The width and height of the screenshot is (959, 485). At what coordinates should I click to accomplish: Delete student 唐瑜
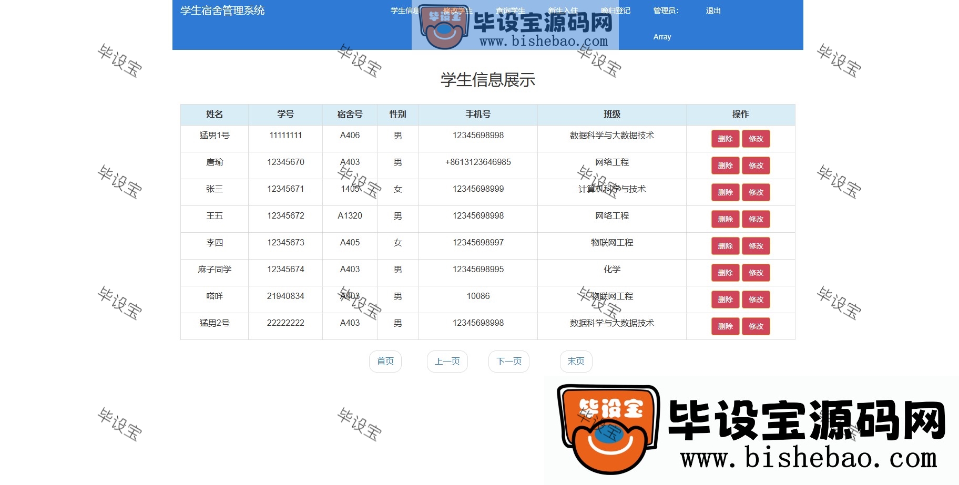click(725, 166)
